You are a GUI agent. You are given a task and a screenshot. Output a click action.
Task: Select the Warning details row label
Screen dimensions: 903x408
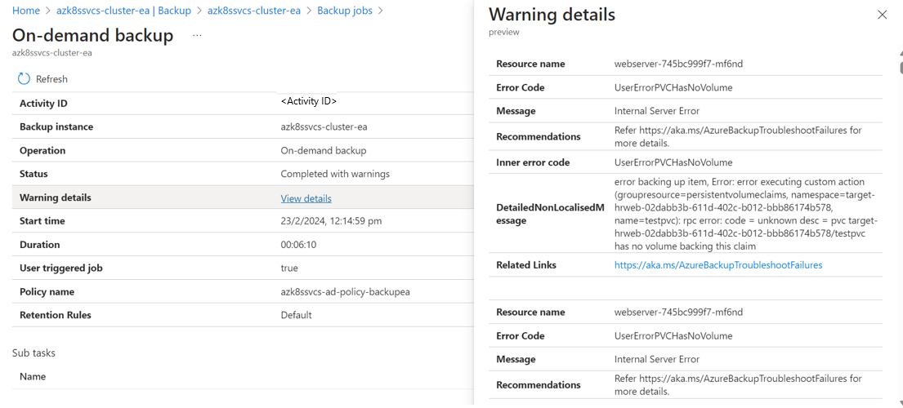[x=56, y=197]
